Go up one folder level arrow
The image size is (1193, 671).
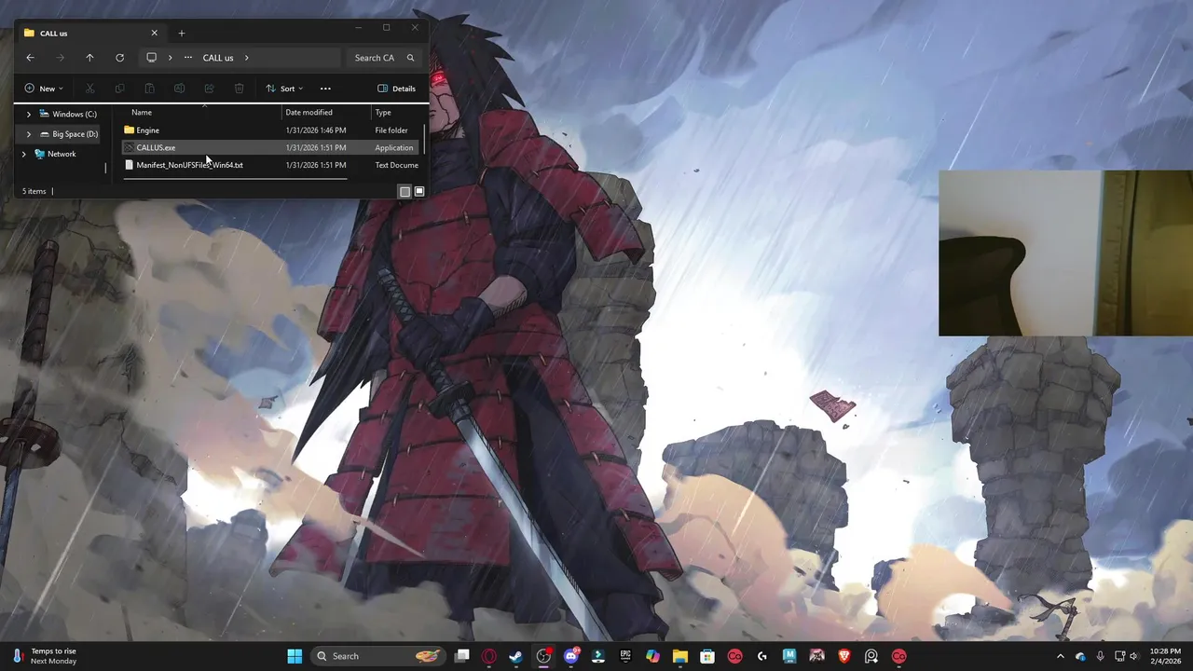(x=89, y=58)
